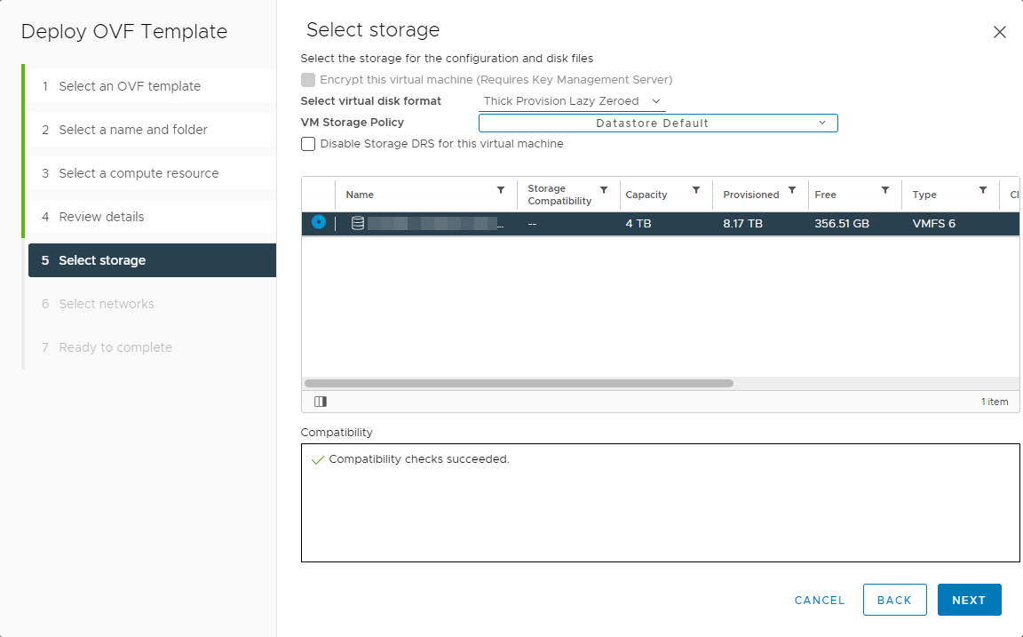Click the datastore icon in the row

tap(358, 223)
